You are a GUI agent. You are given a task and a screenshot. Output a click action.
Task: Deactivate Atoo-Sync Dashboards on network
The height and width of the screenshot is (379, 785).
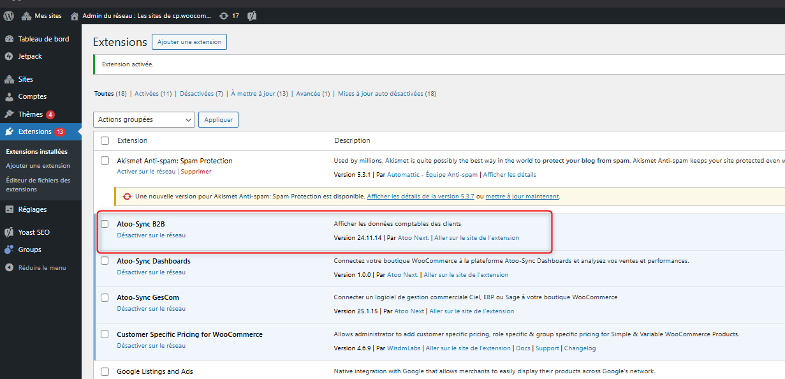click(151, 272)
